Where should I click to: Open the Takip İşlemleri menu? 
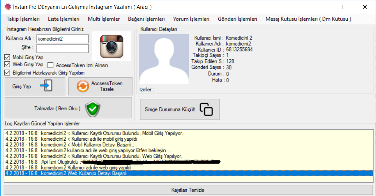pos(23,19)
